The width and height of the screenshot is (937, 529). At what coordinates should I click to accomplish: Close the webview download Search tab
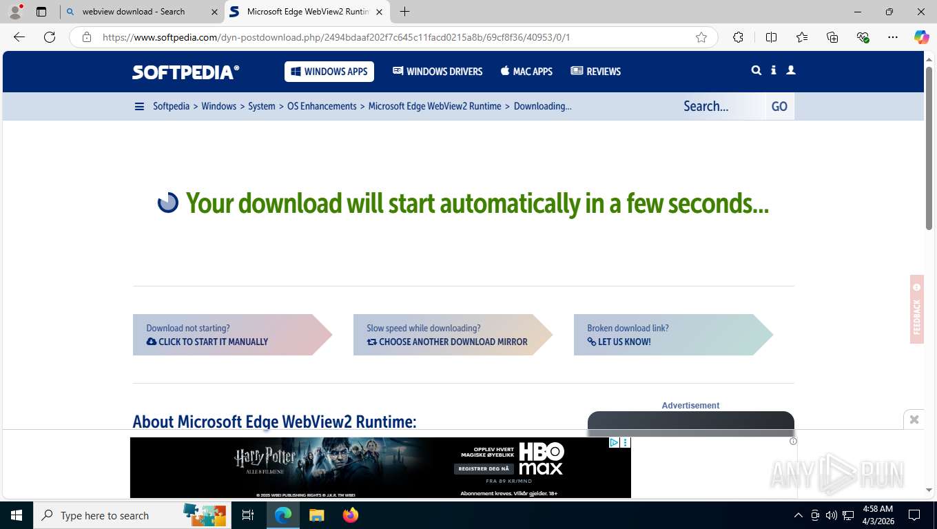pos(214,12)
